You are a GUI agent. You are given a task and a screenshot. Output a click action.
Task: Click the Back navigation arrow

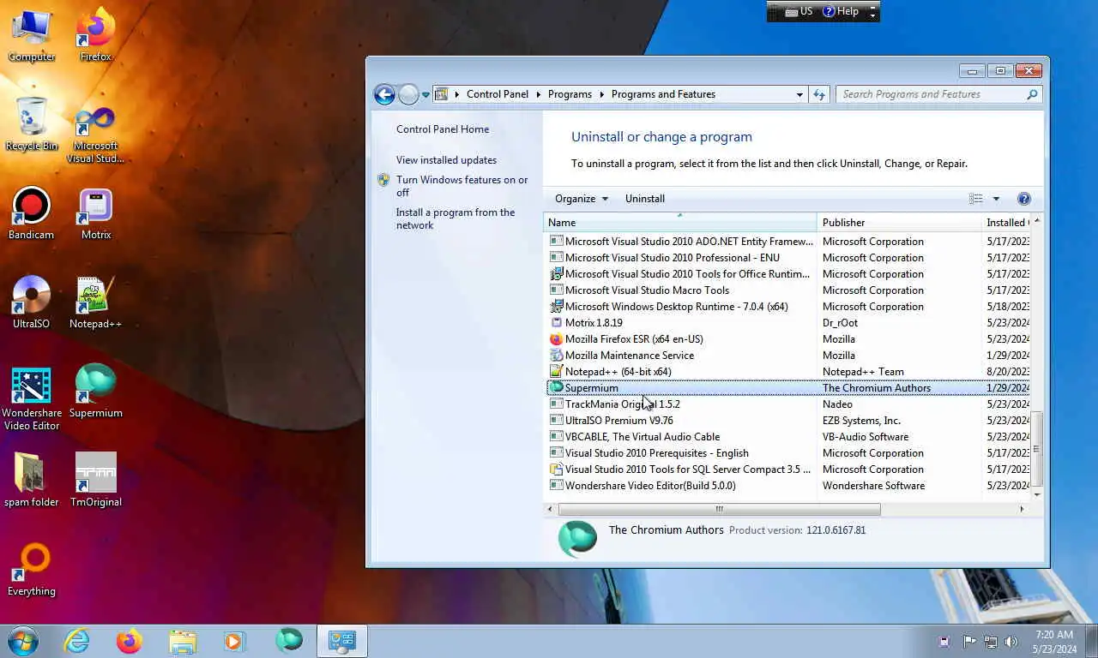pos(384,94)
